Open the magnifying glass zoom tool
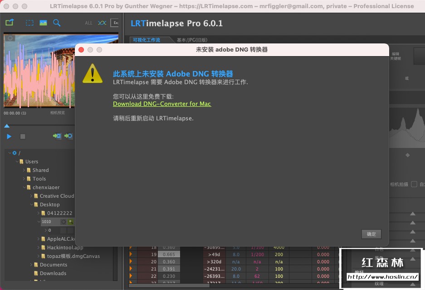 click(57, 23)
